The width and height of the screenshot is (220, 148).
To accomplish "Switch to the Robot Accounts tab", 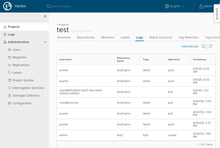I will point(161,37).
